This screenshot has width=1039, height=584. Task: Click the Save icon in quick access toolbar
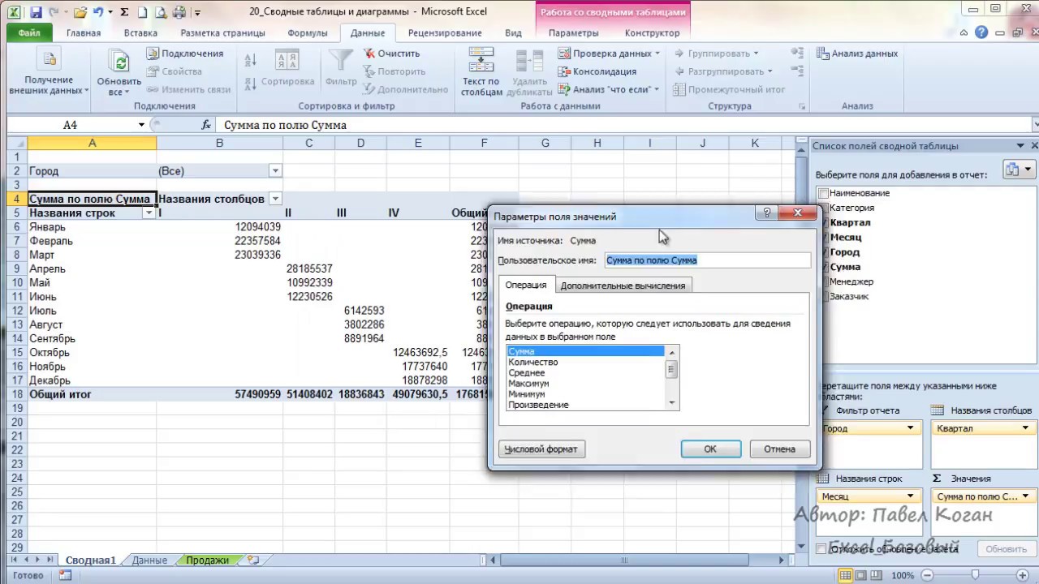35,12
